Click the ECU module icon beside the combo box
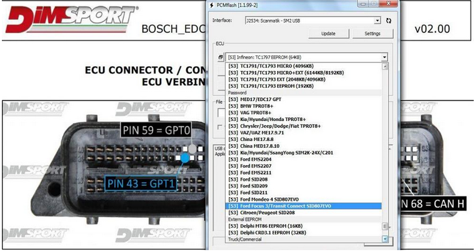 (x=221, y=57)
